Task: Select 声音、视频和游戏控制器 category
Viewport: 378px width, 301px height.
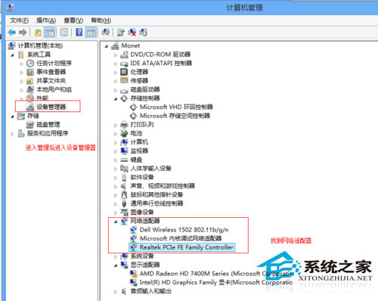Action: [x=163, y=186]
